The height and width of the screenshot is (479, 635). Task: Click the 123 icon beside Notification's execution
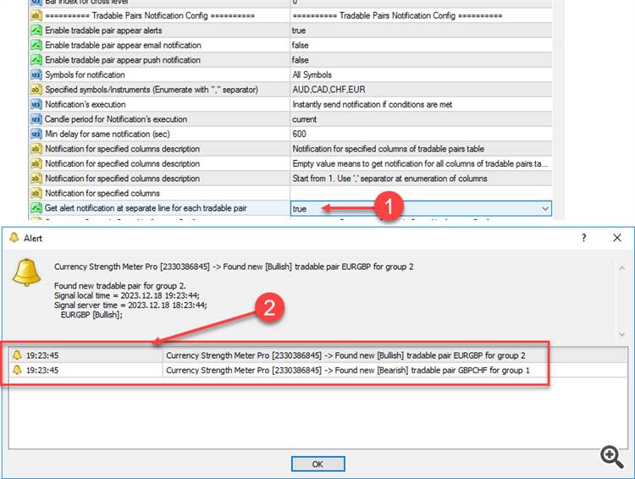(36, 104)
